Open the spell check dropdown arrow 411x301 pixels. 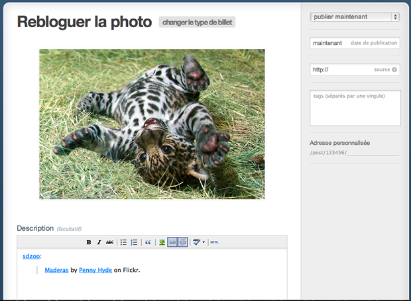point(203,242)
